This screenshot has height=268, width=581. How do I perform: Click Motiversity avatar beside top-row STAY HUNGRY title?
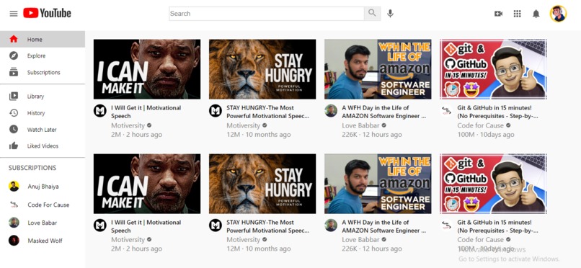tap(216, 111)
